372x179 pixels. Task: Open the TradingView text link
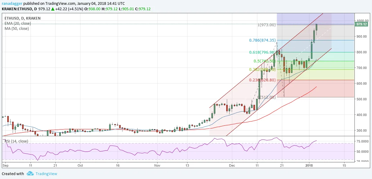tap(46, 174)
